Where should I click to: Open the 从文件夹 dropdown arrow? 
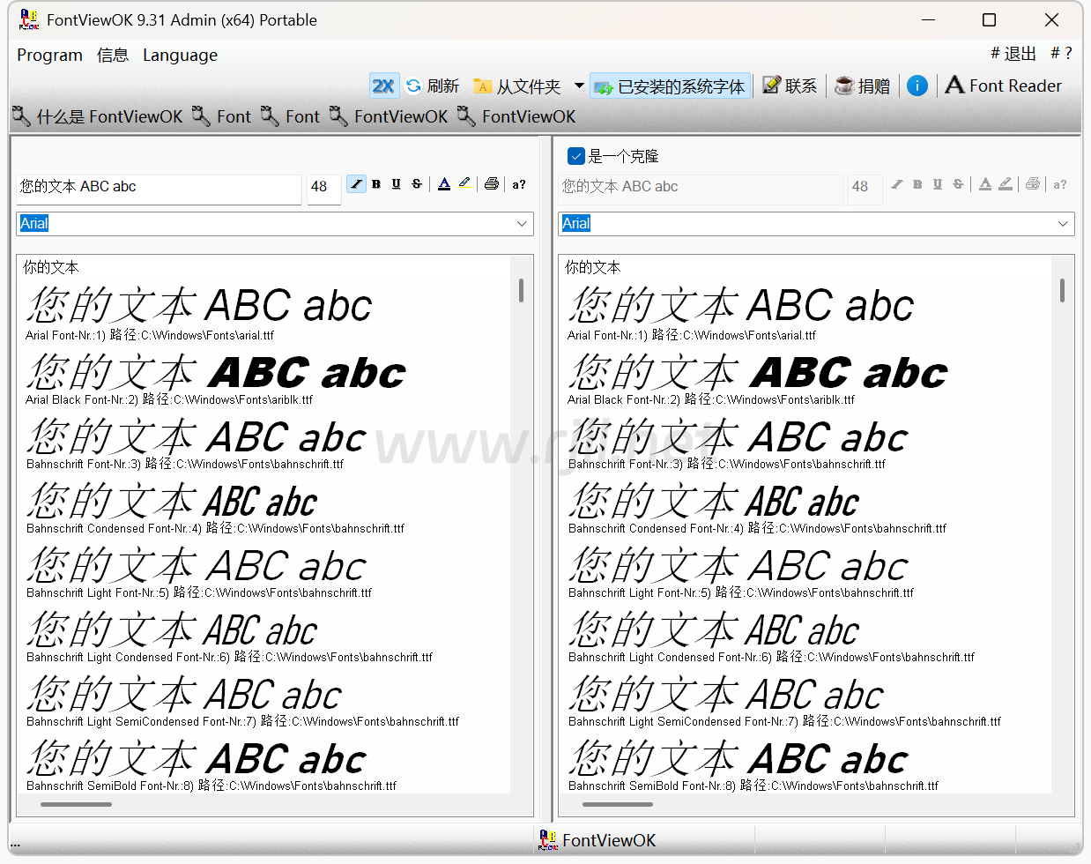pos(579,86)
